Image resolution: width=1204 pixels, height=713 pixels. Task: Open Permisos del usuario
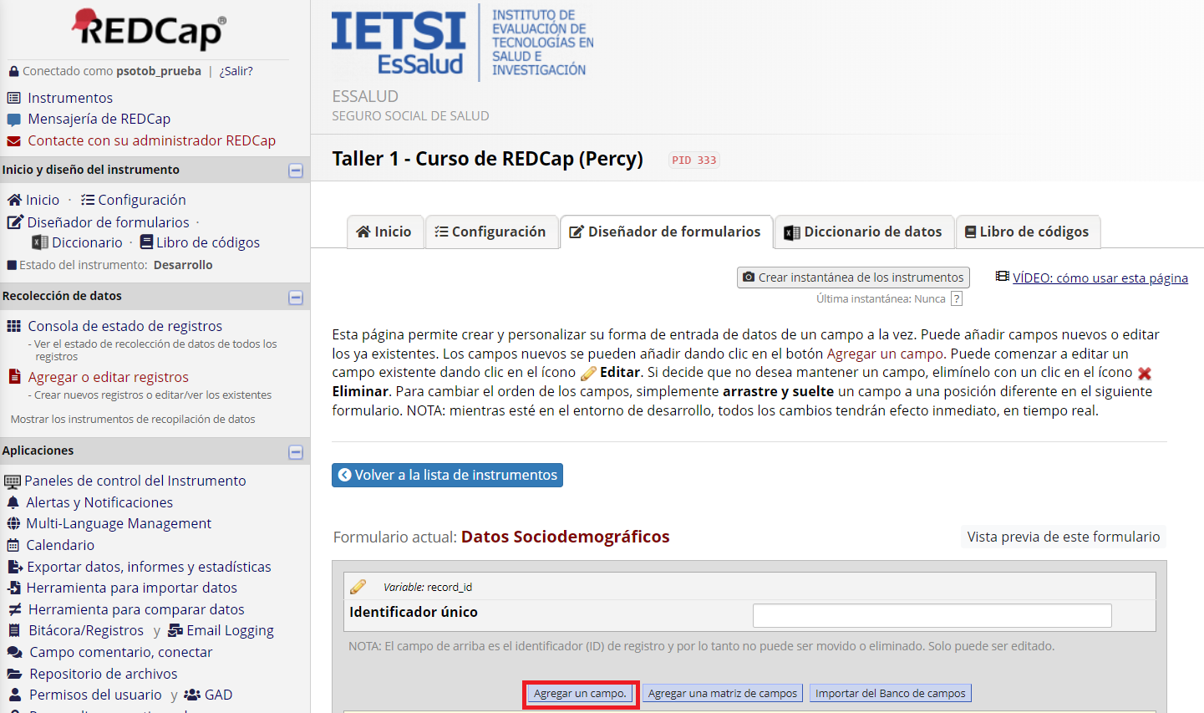pos(95,695)
